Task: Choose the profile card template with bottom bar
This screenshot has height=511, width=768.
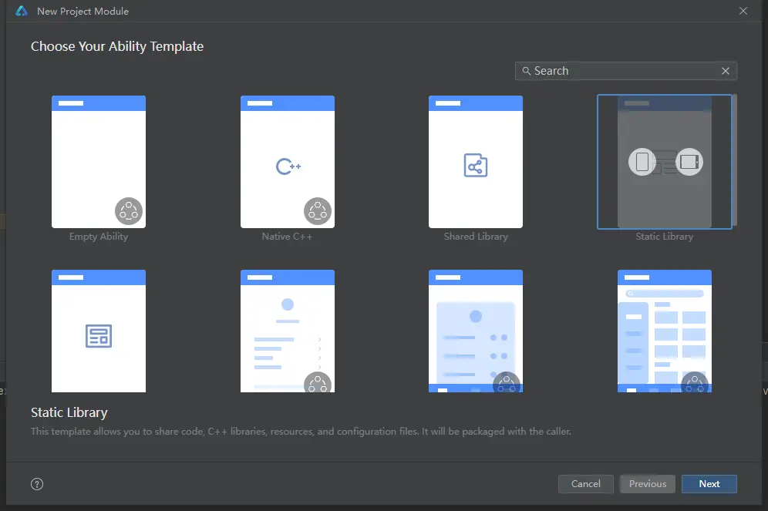Action: coord(476,331)
